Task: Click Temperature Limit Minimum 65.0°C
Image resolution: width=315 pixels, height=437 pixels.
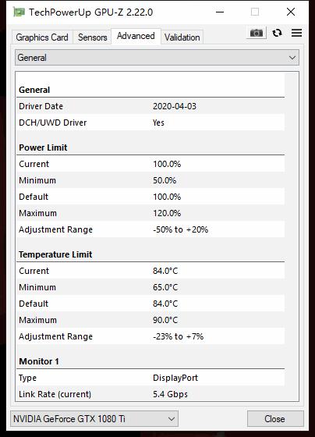Action: [165, 287]
